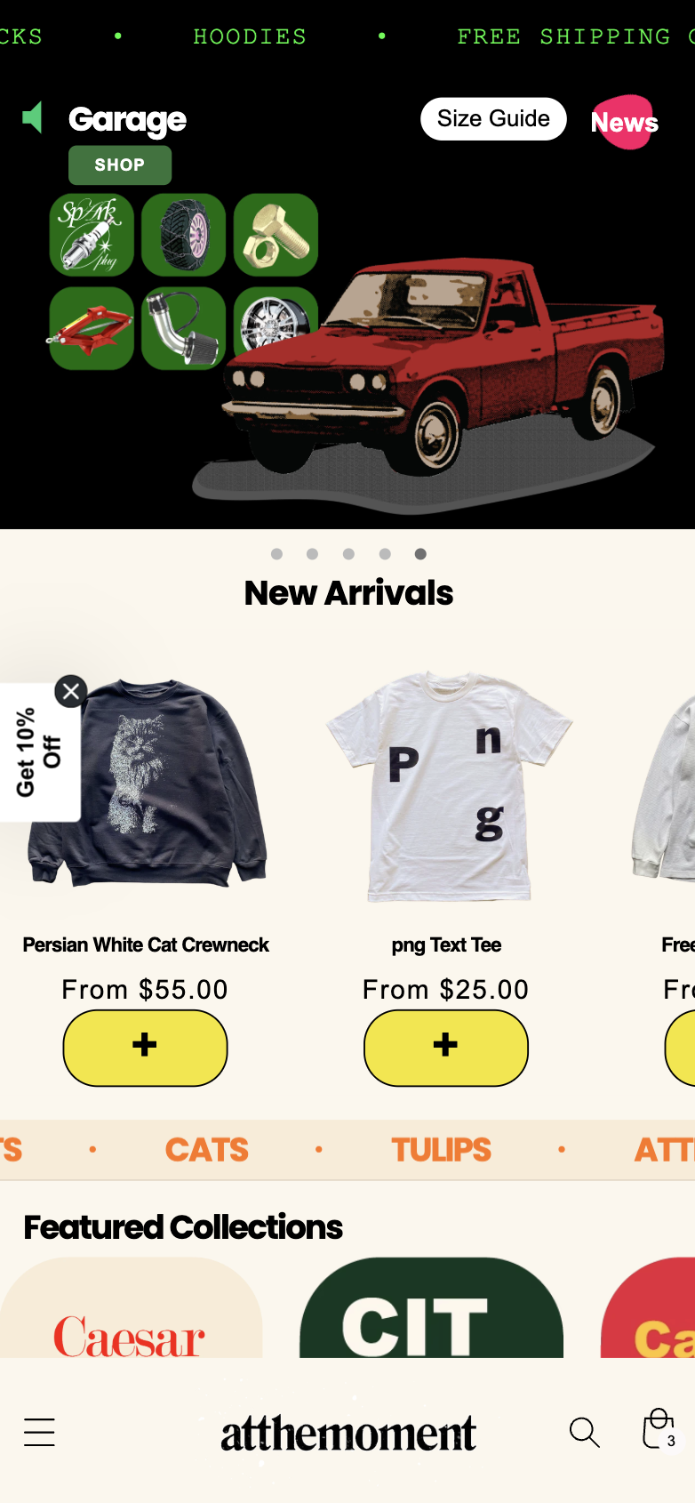Open the hamburger menu icon

39,1432
